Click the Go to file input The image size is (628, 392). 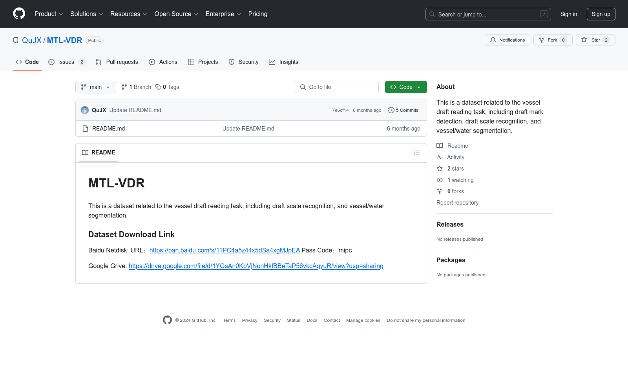pos(337,87)
